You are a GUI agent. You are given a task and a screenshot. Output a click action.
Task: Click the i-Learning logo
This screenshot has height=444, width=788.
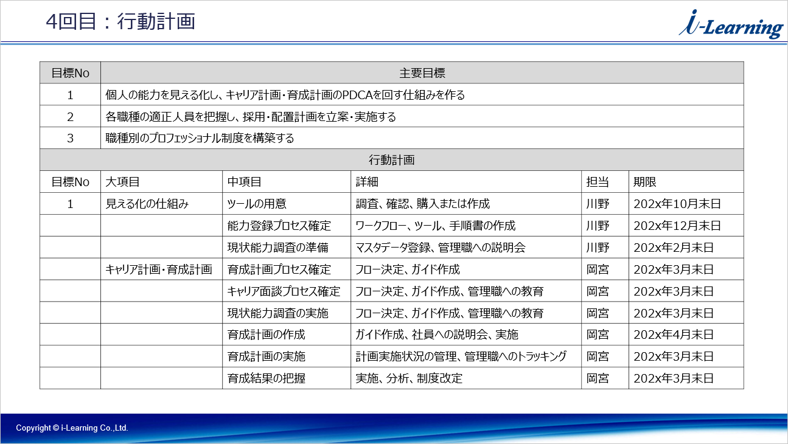click(x=731, y=26)
